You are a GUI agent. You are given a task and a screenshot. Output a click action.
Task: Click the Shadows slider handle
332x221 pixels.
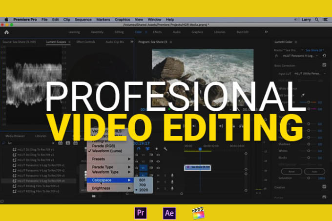(309, 144)
